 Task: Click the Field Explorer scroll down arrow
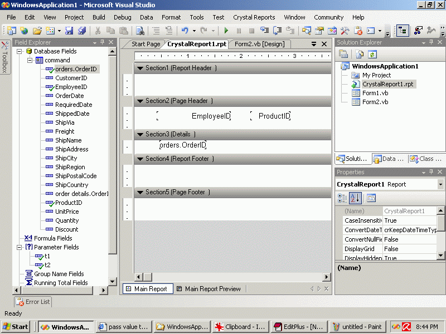(113, 282)
